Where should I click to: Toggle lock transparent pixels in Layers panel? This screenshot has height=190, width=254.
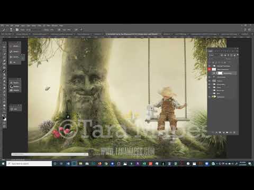coord(213,62)
